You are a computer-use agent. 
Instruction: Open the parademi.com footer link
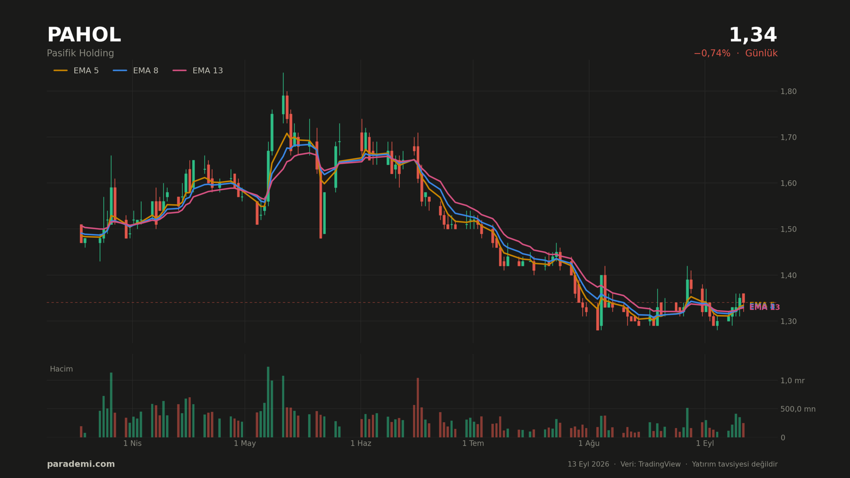(81, 464)
